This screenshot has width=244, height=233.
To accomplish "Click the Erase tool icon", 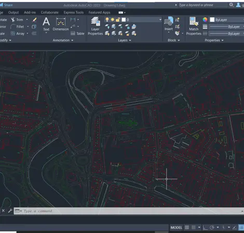I will pyautogui.click(x=34, y=20).
